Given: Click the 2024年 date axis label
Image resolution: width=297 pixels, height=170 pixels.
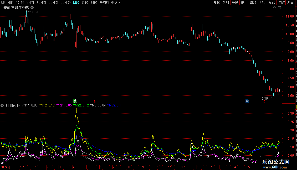Looking at the screenshot, I should tap(6, 167).
